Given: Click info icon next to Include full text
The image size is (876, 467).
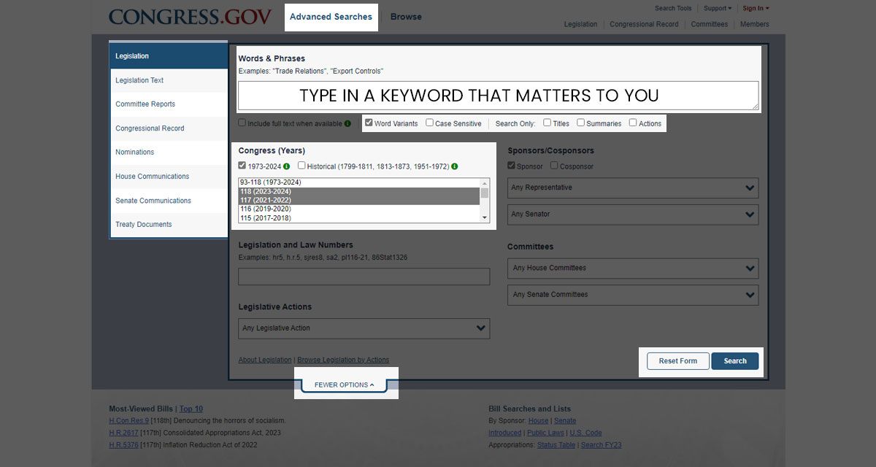Looking at the screenshot, I should point(347,123).
